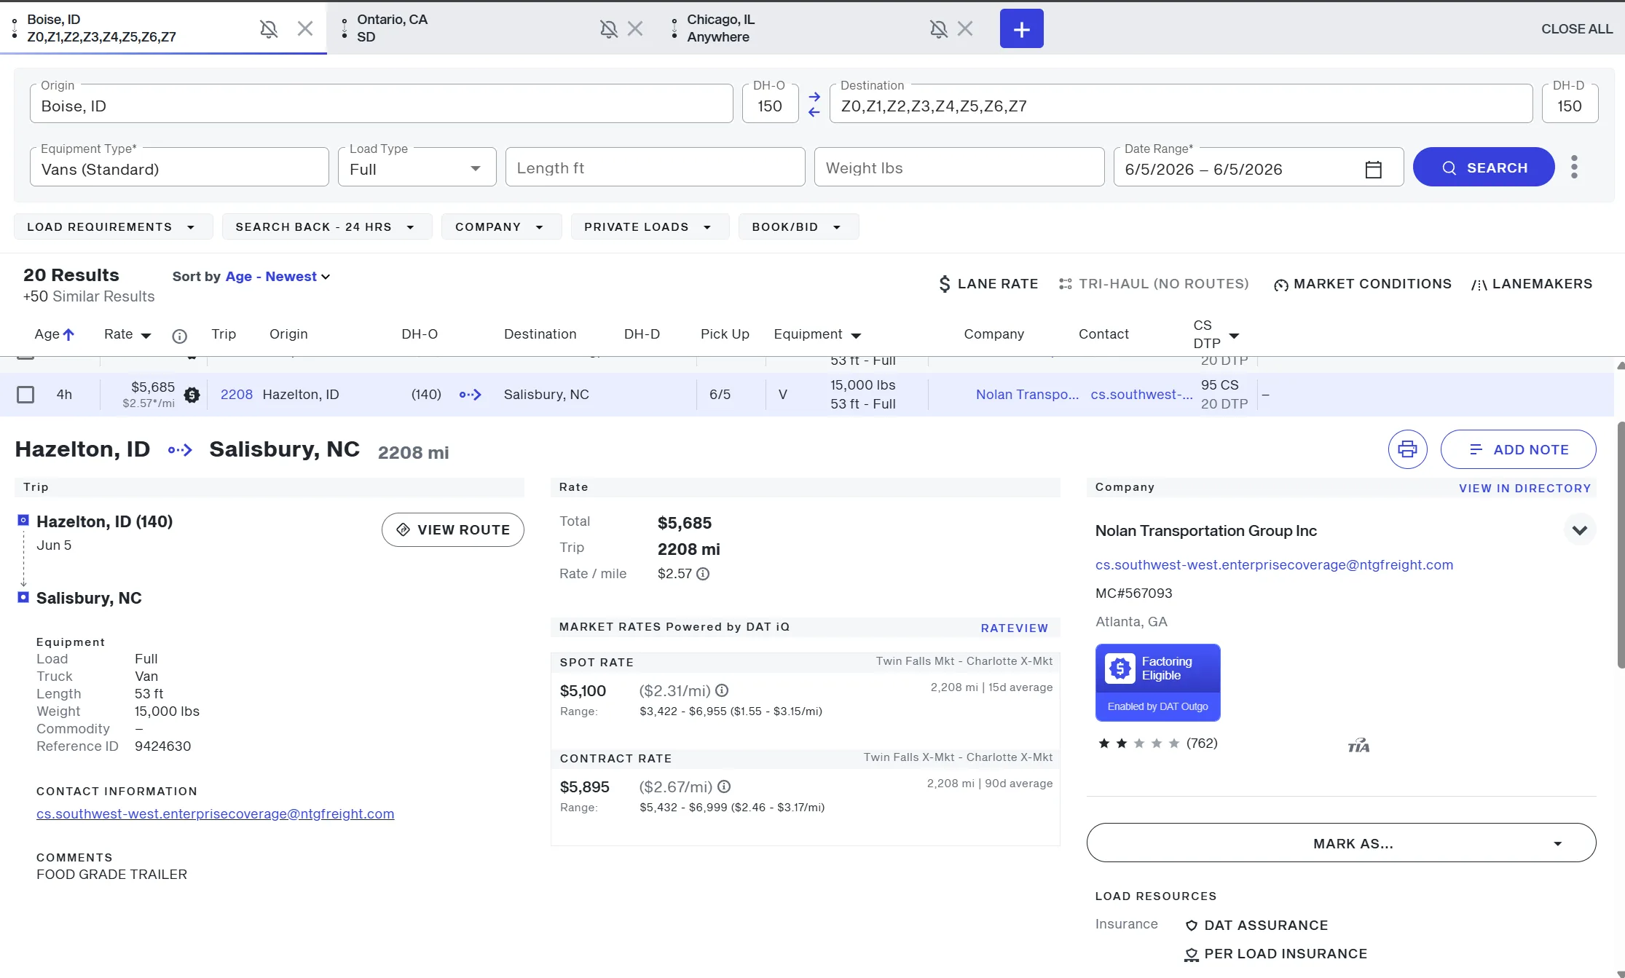1625x978 pixels.
Task: Expand Private Loads filter dropdown
Action: point(650,226)
